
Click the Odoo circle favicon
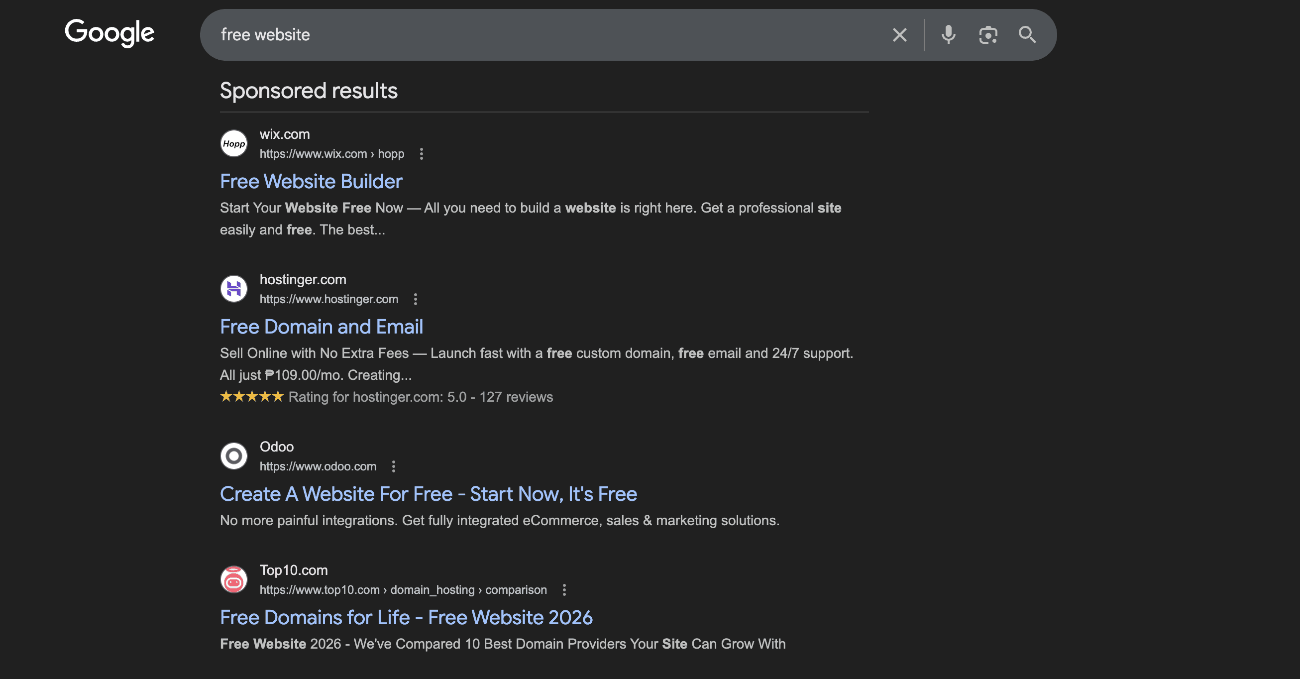coord(233,456)
